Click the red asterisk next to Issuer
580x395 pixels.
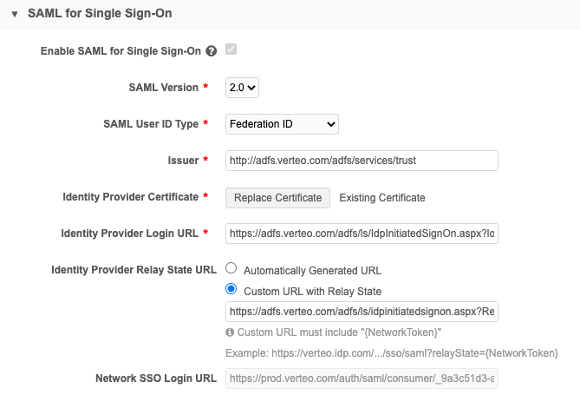point(205,161)
